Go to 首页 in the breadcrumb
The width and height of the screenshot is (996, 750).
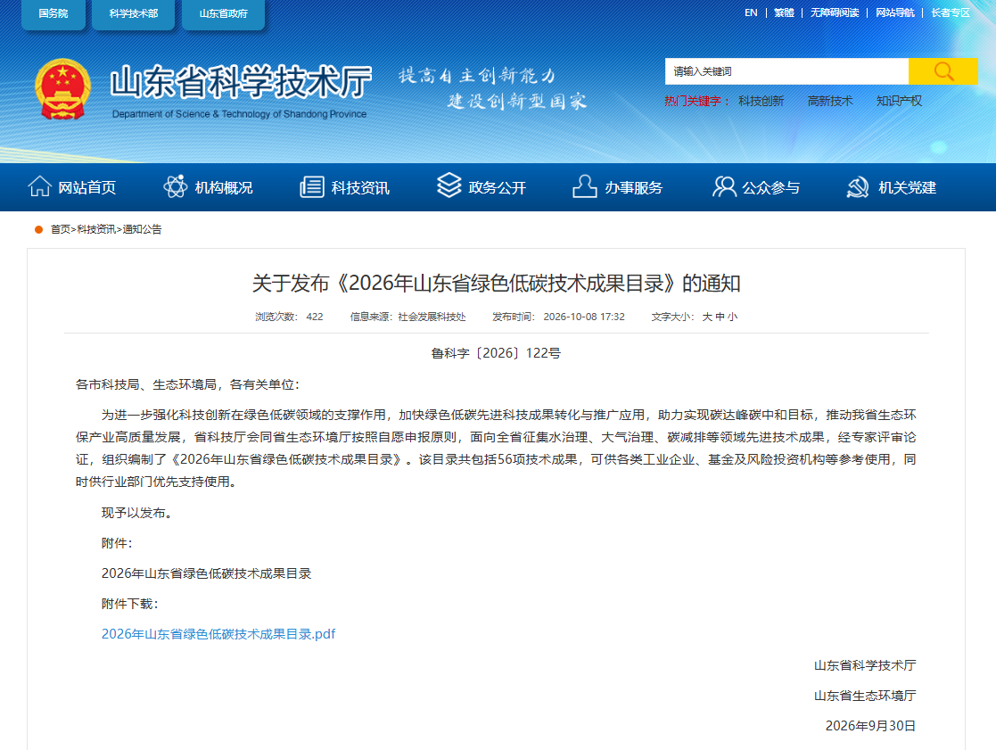pyautogui.click(x=61, y=229)
